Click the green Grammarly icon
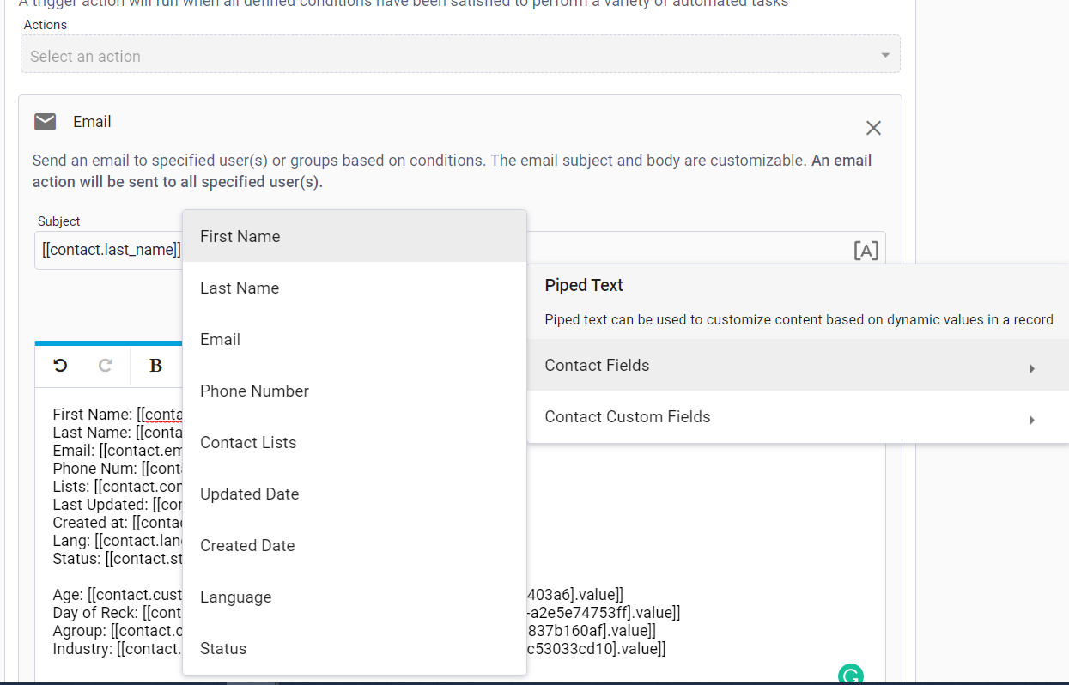1069x685 pixels. point(850,676)
